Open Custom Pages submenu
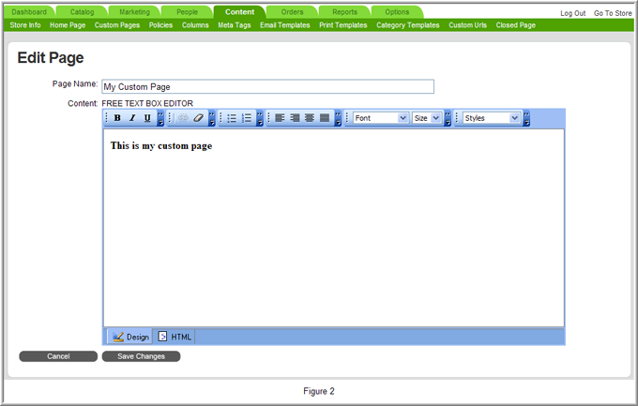Screen dimensions: 638x406 [117, 25]
